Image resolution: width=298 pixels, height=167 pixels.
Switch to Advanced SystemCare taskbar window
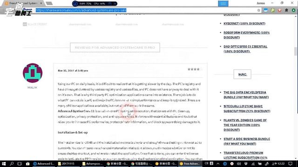tap(44, 164)
